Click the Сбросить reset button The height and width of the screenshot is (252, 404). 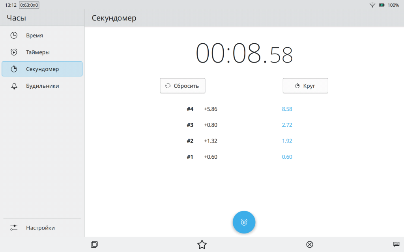182,86
